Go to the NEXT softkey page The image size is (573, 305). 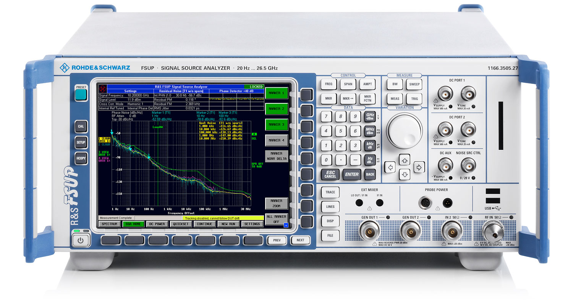click(300, 240)
